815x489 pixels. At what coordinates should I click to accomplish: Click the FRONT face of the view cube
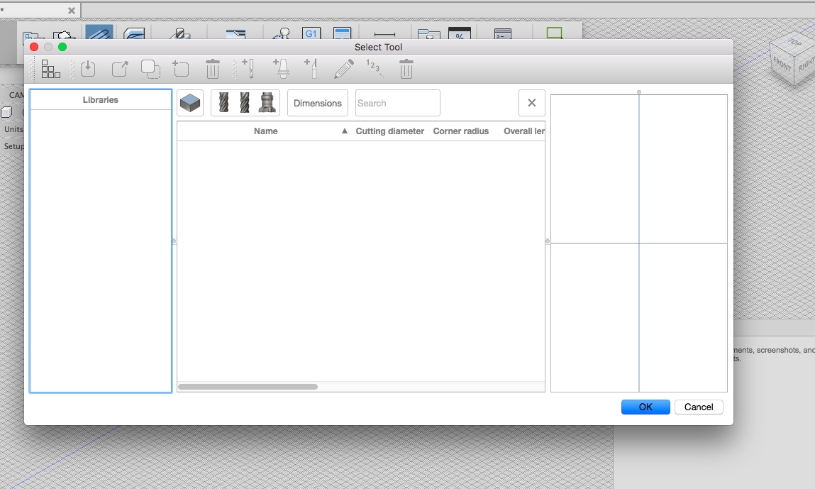781,65
